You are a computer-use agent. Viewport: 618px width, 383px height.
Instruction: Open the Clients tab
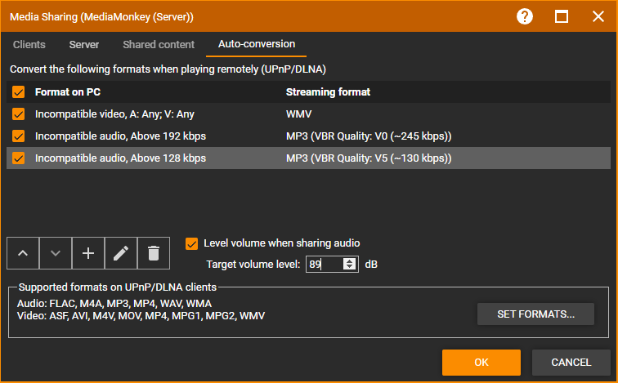29,44
